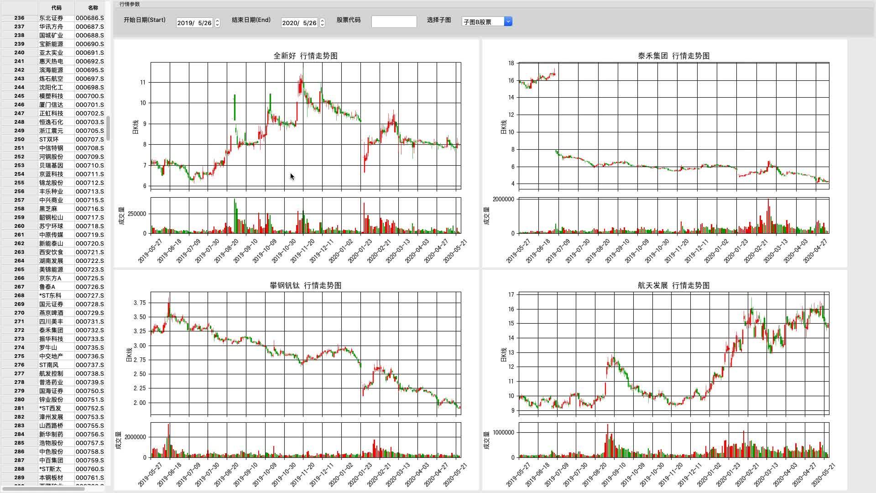Click the start date field 2019/5/26
The height and width of the screenshot is (493, 876).
coord(195,23)
